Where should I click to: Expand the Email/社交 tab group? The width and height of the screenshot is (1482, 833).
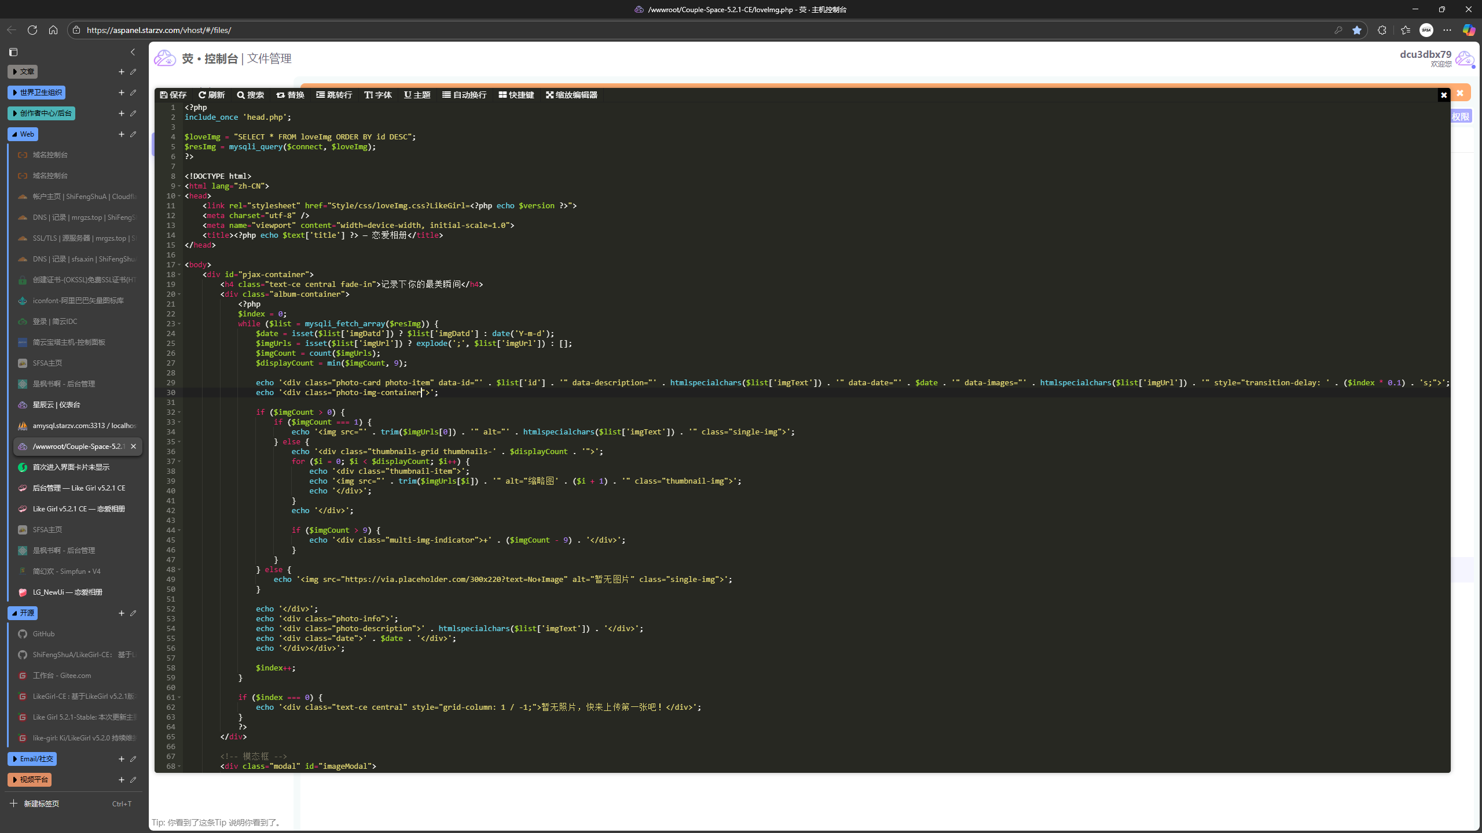32,758
